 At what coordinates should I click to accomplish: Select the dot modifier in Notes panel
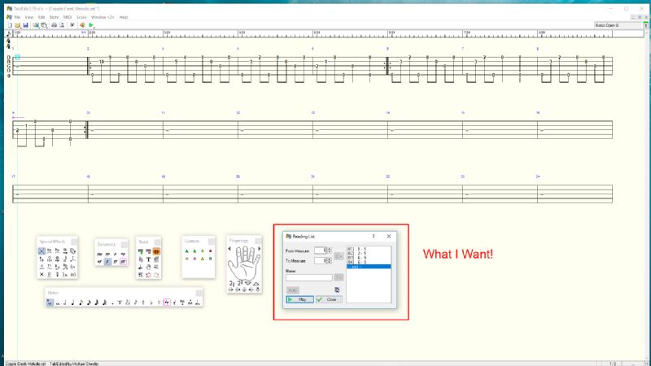pos(112,303)
